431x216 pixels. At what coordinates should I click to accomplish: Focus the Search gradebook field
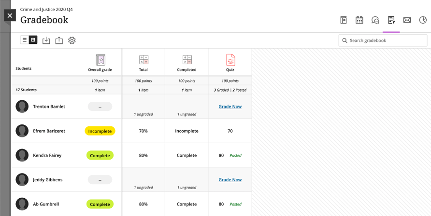pyautogui.click(x=383, y=40)
